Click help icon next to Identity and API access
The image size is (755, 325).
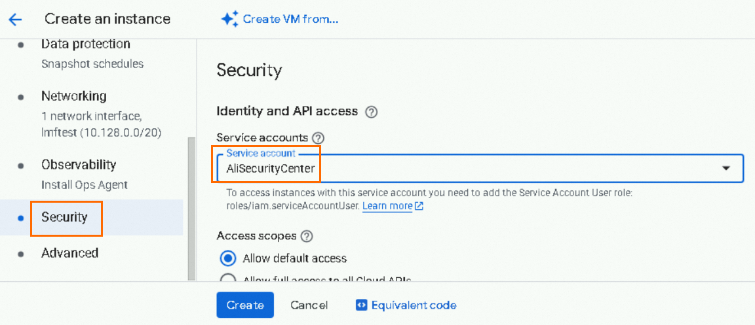click(x=371, y=112)
